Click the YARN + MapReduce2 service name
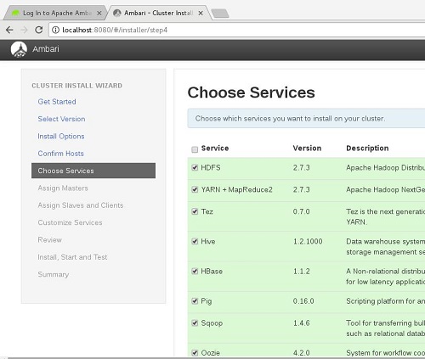 [x=237, y=189]
